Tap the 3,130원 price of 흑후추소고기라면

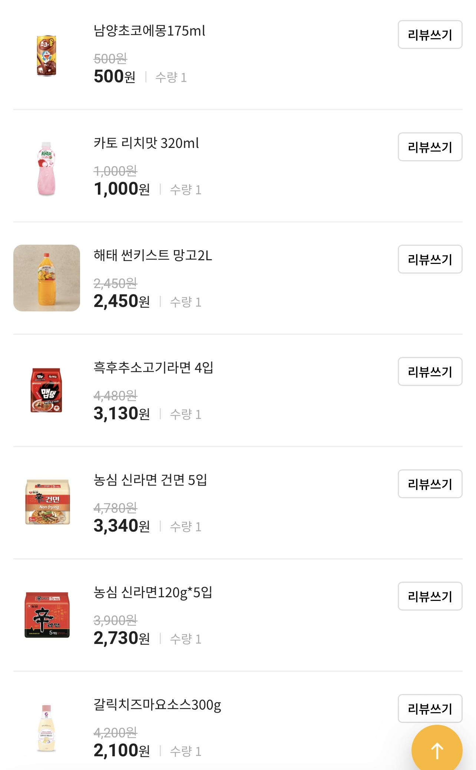122,414
